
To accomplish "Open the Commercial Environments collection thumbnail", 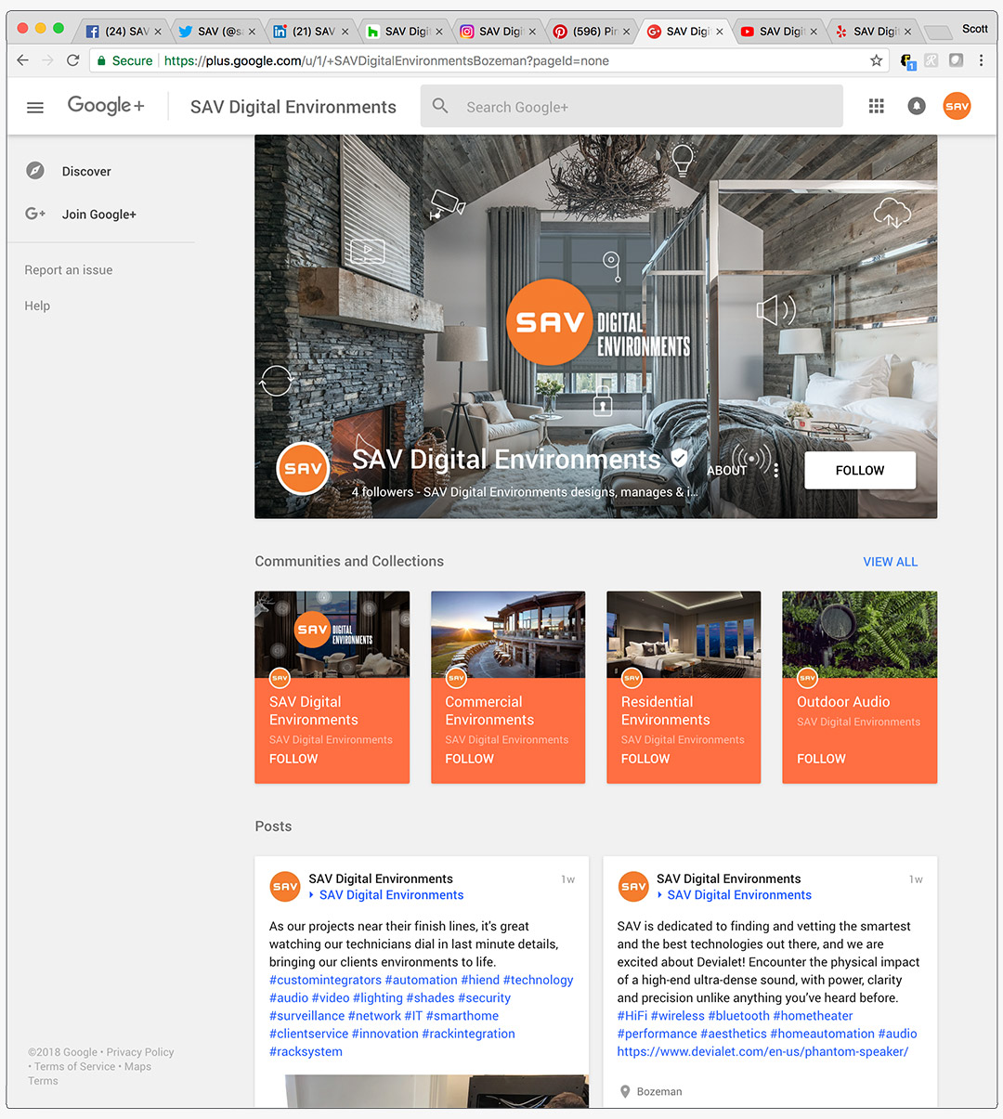I will 508,635.
